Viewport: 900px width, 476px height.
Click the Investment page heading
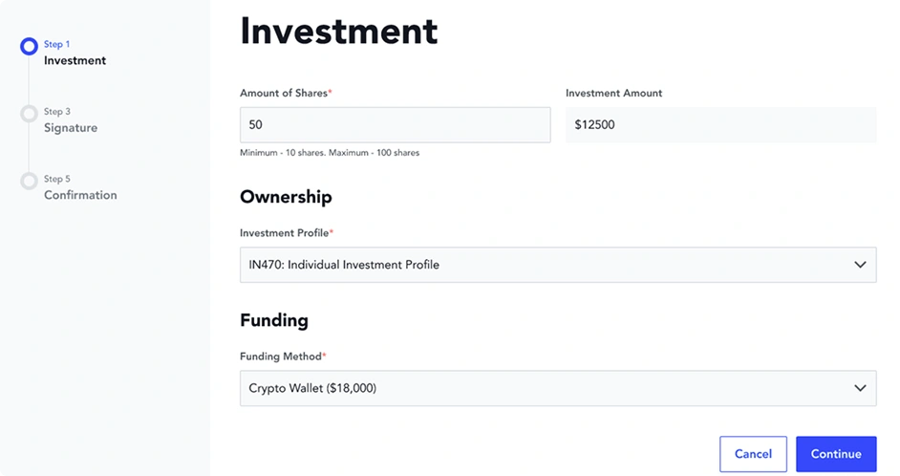[x=338, y=31]
